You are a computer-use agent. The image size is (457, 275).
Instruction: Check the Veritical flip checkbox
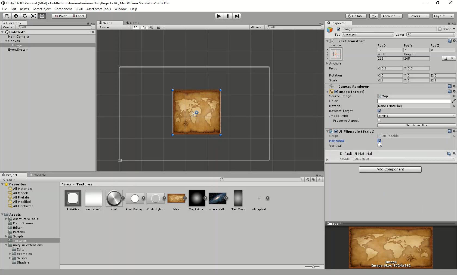click(379, 146)
